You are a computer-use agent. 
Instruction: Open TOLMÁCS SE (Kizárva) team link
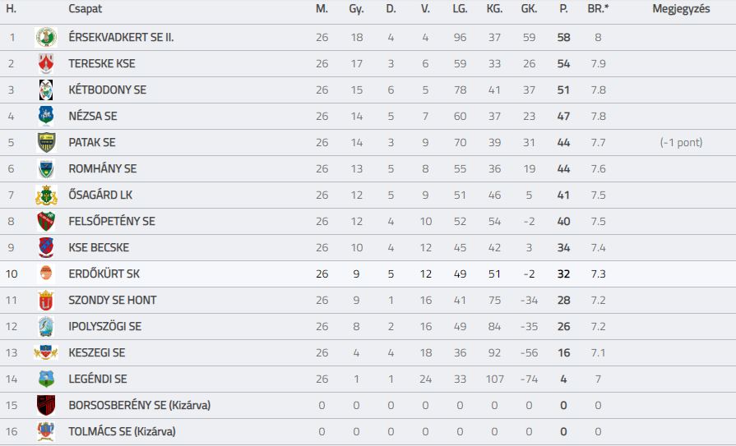(x=122, y=431)
